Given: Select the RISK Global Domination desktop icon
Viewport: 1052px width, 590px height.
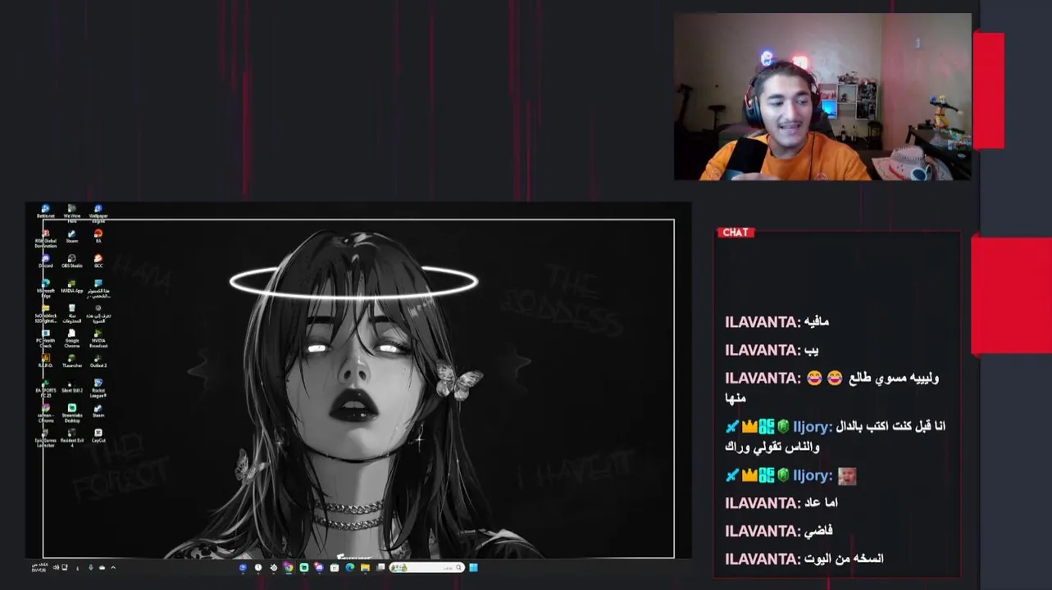Looking at the screenshot, I should [45, 238].
